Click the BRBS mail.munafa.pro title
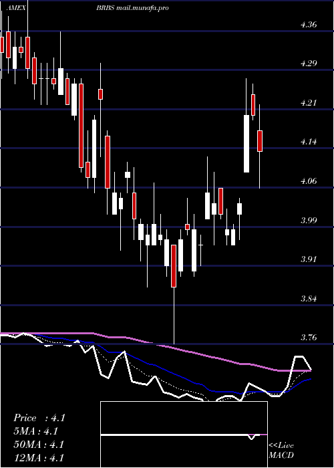Image resolution: width=334 pixels, height=468 pixels. pos(132,8)
